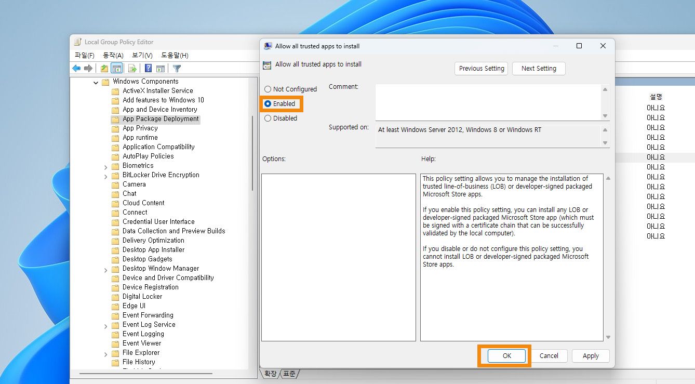Viewport: 695px width, 384px height.
Task: Toggle the Show/Hide Action Pane toolbar icon
Action: tap(161, 68)
